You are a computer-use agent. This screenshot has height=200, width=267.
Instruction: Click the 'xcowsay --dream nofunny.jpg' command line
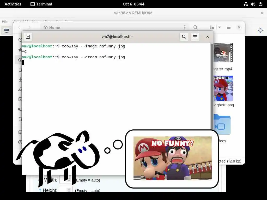point(93,57)
